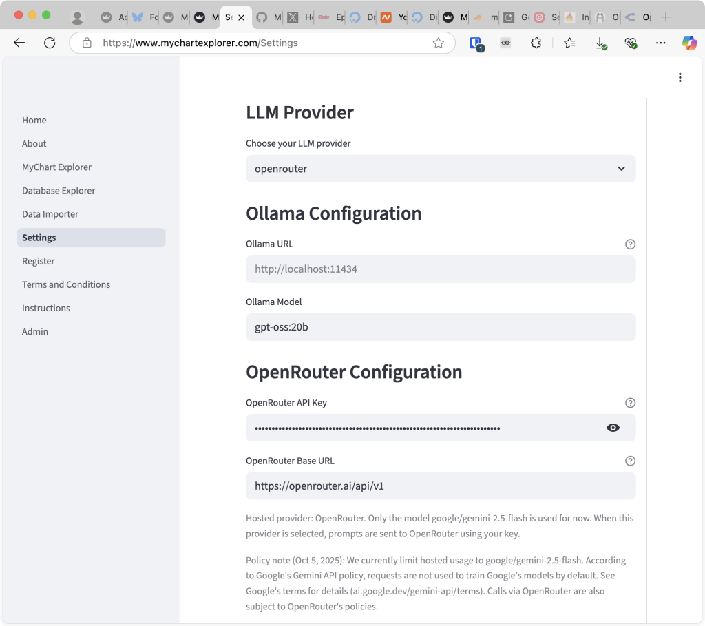Viewport: 705px width, 626px height.
Task: Click the Ollama URL input field
Action: (x=440, y=269)
